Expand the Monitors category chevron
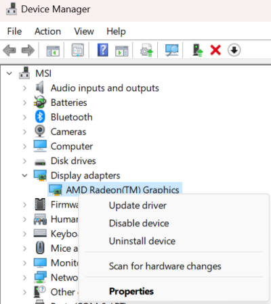Image resolution: width=271 pixels, height=304 pixels. pos(24,263)
